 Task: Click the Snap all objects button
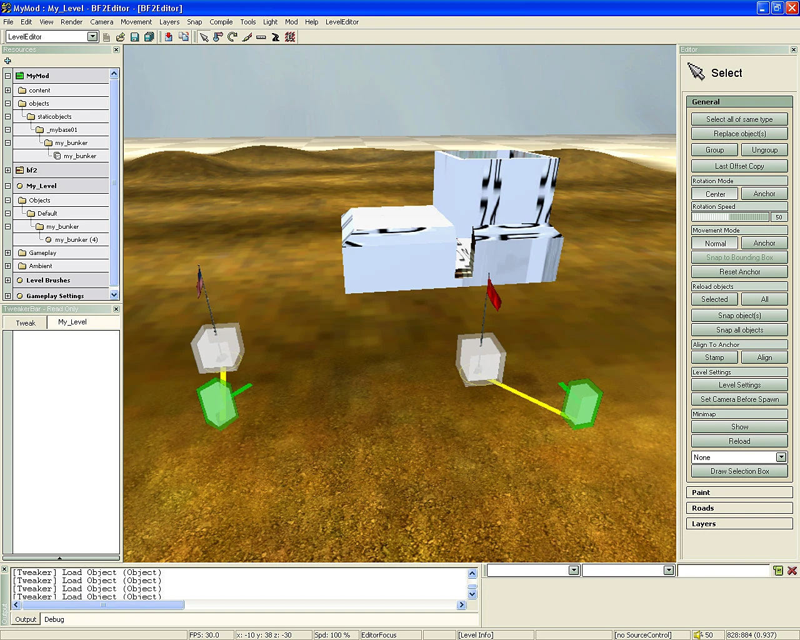(x=739, y=330)
